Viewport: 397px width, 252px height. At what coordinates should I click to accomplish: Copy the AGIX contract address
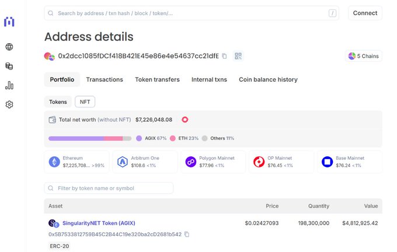(187, 235)
